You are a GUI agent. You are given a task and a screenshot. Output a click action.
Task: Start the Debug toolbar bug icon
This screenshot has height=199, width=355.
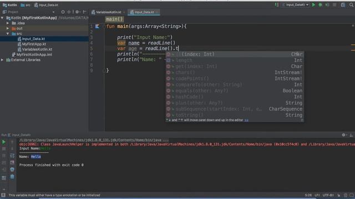[321, 5]
